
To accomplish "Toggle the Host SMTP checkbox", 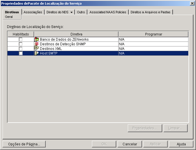I will (21, 53).
